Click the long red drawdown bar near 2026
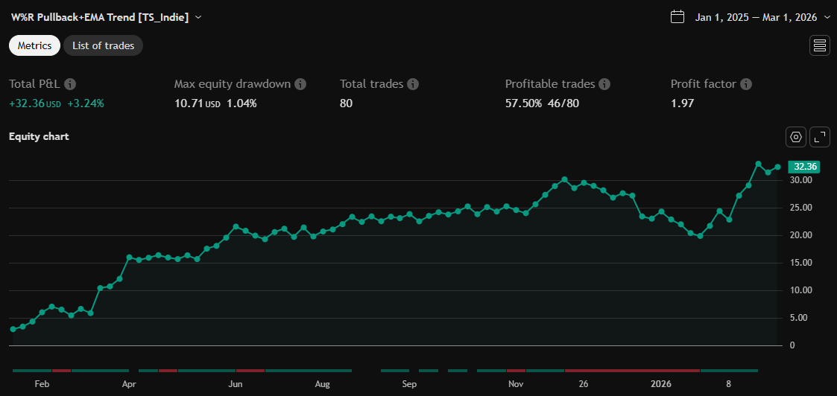 pyautogui.click(x=632, y=370)
